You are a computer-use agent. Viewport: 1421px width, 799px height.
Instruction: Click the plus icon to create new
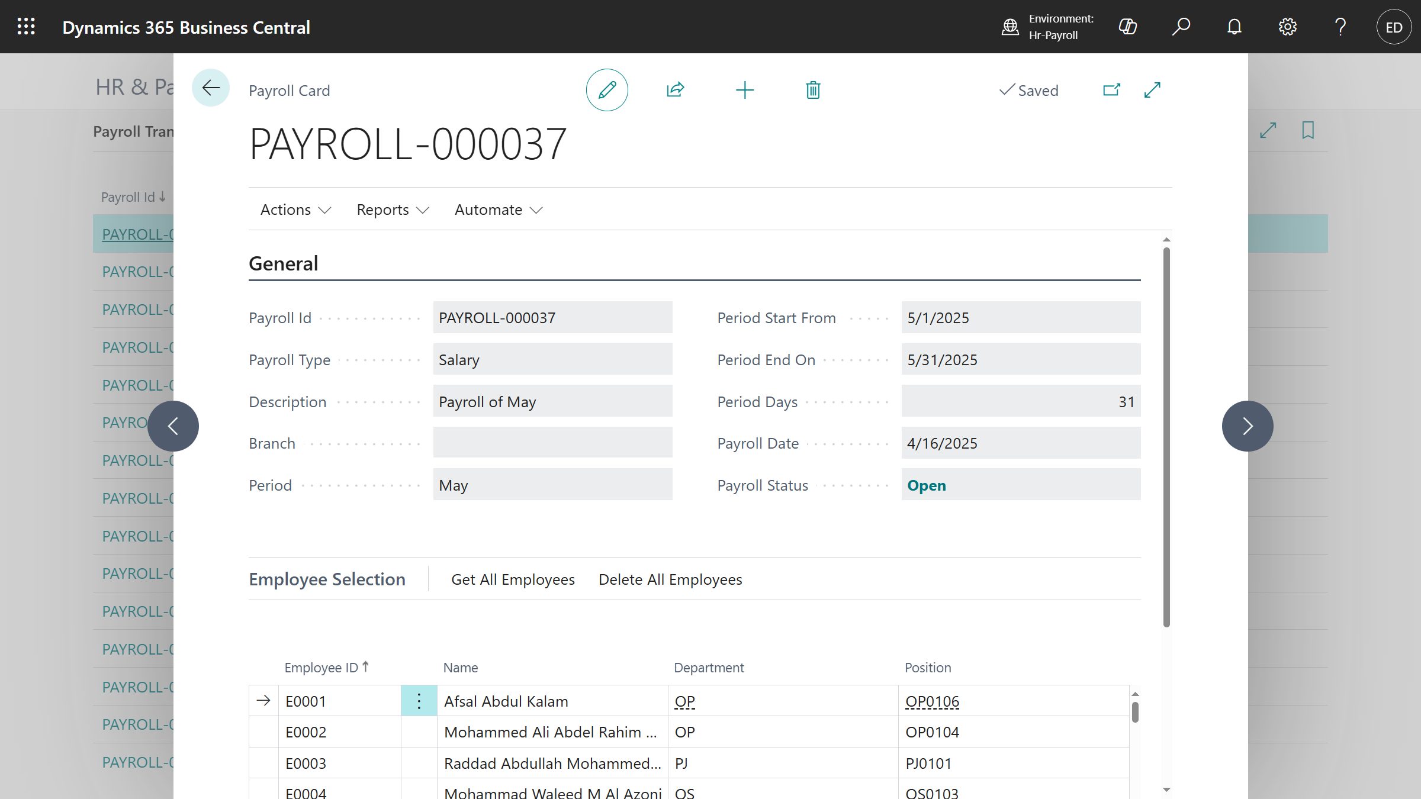click(x=744, y=90)
